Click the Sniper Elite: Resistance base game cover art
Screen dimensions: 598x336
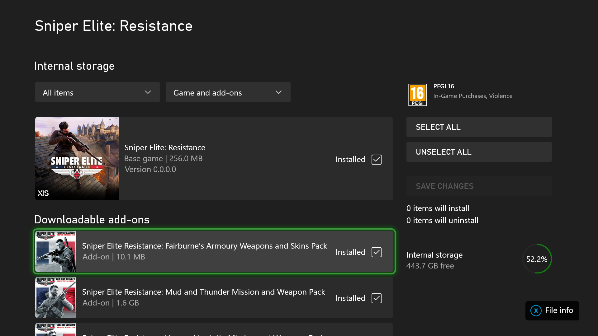click(77, 159)
